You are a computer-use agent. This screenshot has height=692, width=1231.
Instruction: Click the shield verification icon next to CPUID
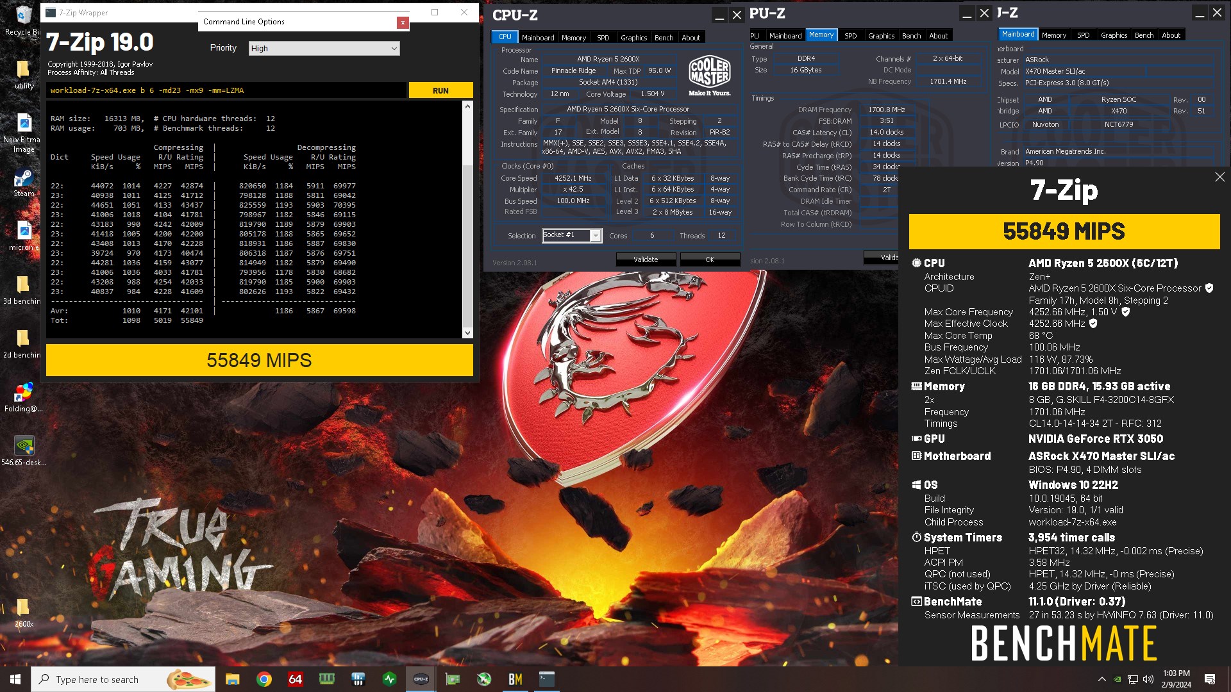pyautogui.click(x=1209, y=288)
